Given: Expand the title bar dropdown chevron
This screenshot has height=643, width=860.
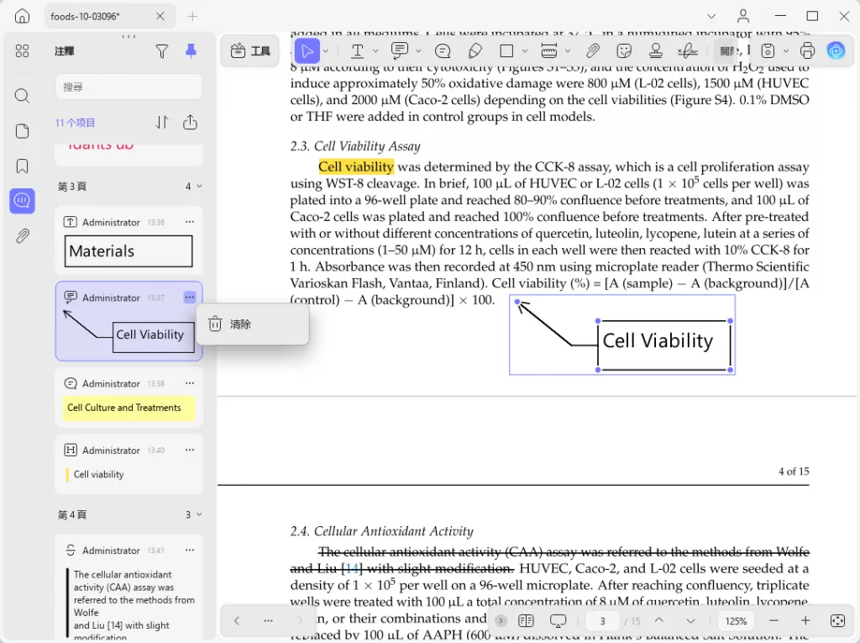Looking at the screenshot, I should coord(711,17).
